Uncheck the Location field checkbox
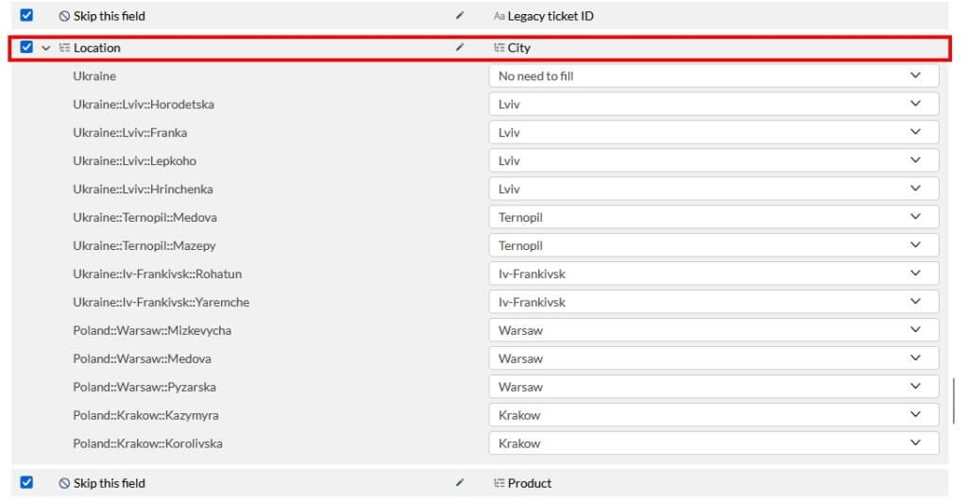 26,47
